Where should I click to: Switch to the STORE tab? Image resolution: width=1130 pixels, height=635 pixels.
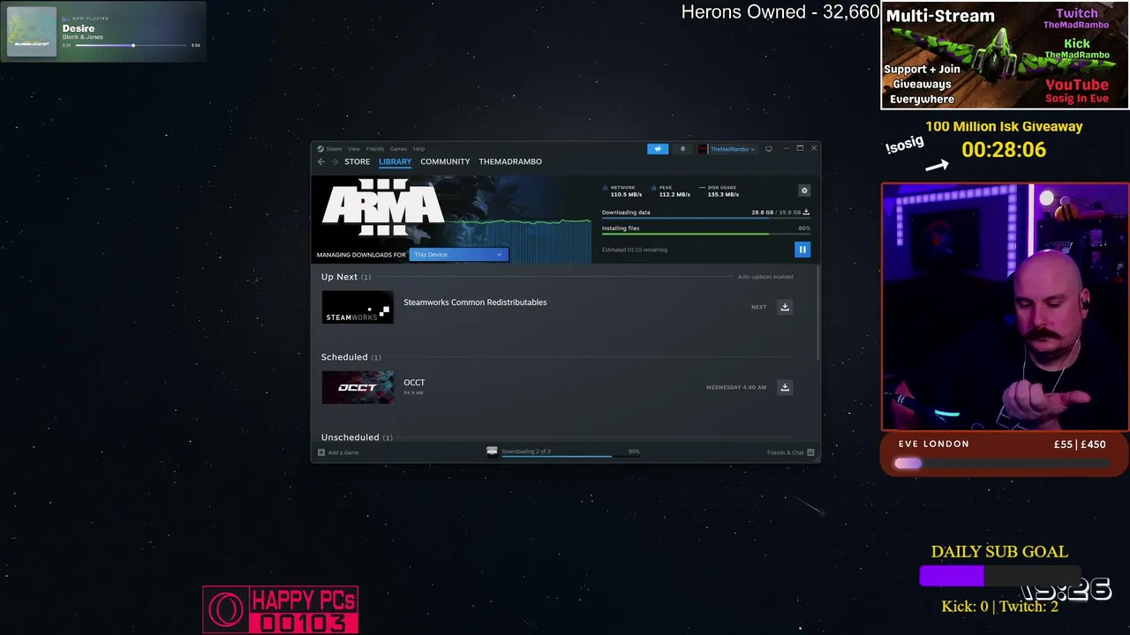358,161
